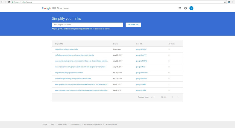Open short URL goo.gl/6WSdS7
Viewport: 235px width, 128px height.
tap(141, 78)
